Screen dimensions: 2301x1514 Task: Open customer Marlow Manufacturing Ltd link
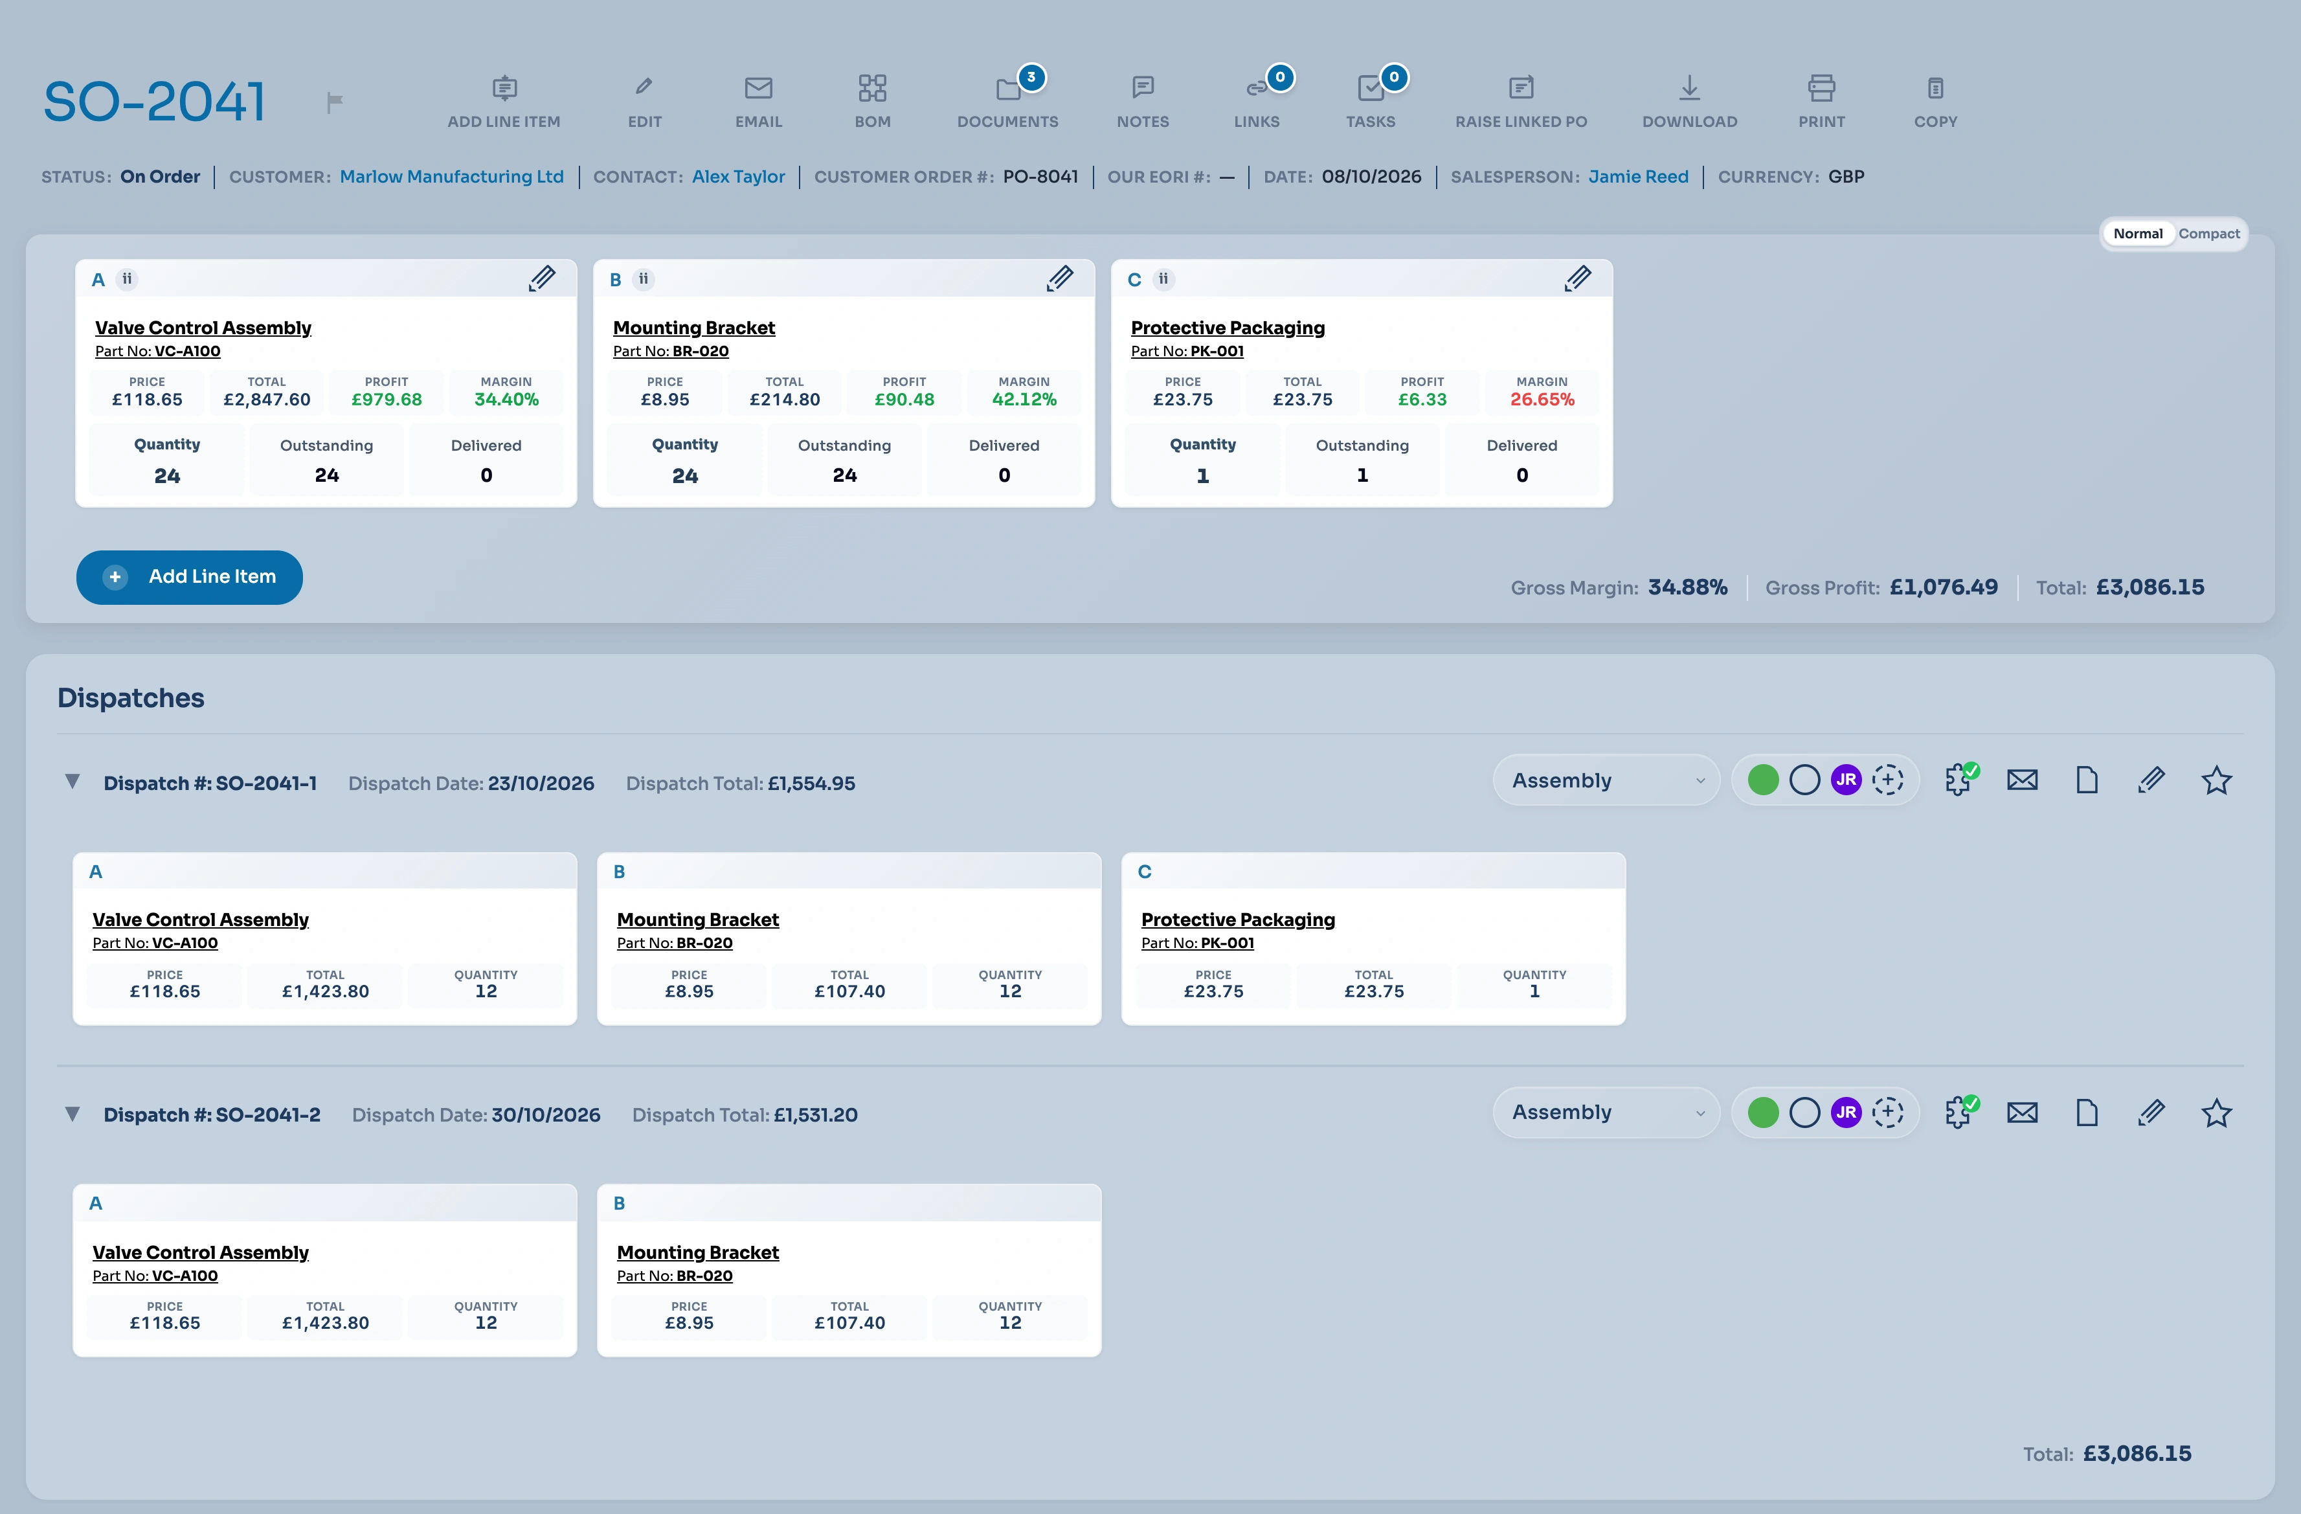pos(451,176)
